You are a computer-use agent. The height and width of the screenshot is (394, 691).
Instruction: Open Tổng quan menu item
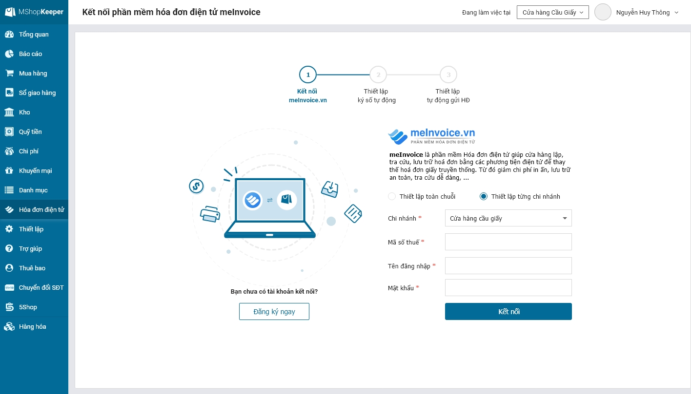[34, 35]
